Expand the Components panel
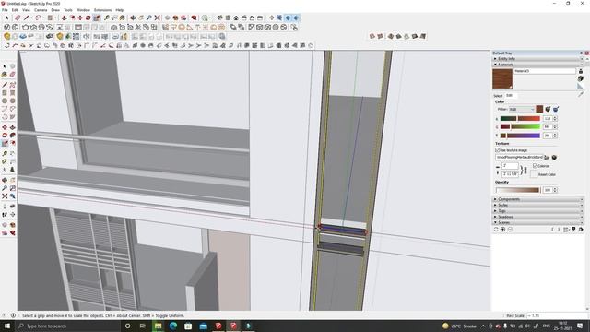The width and height of the screenshot is (590, 332). (538, 199)
